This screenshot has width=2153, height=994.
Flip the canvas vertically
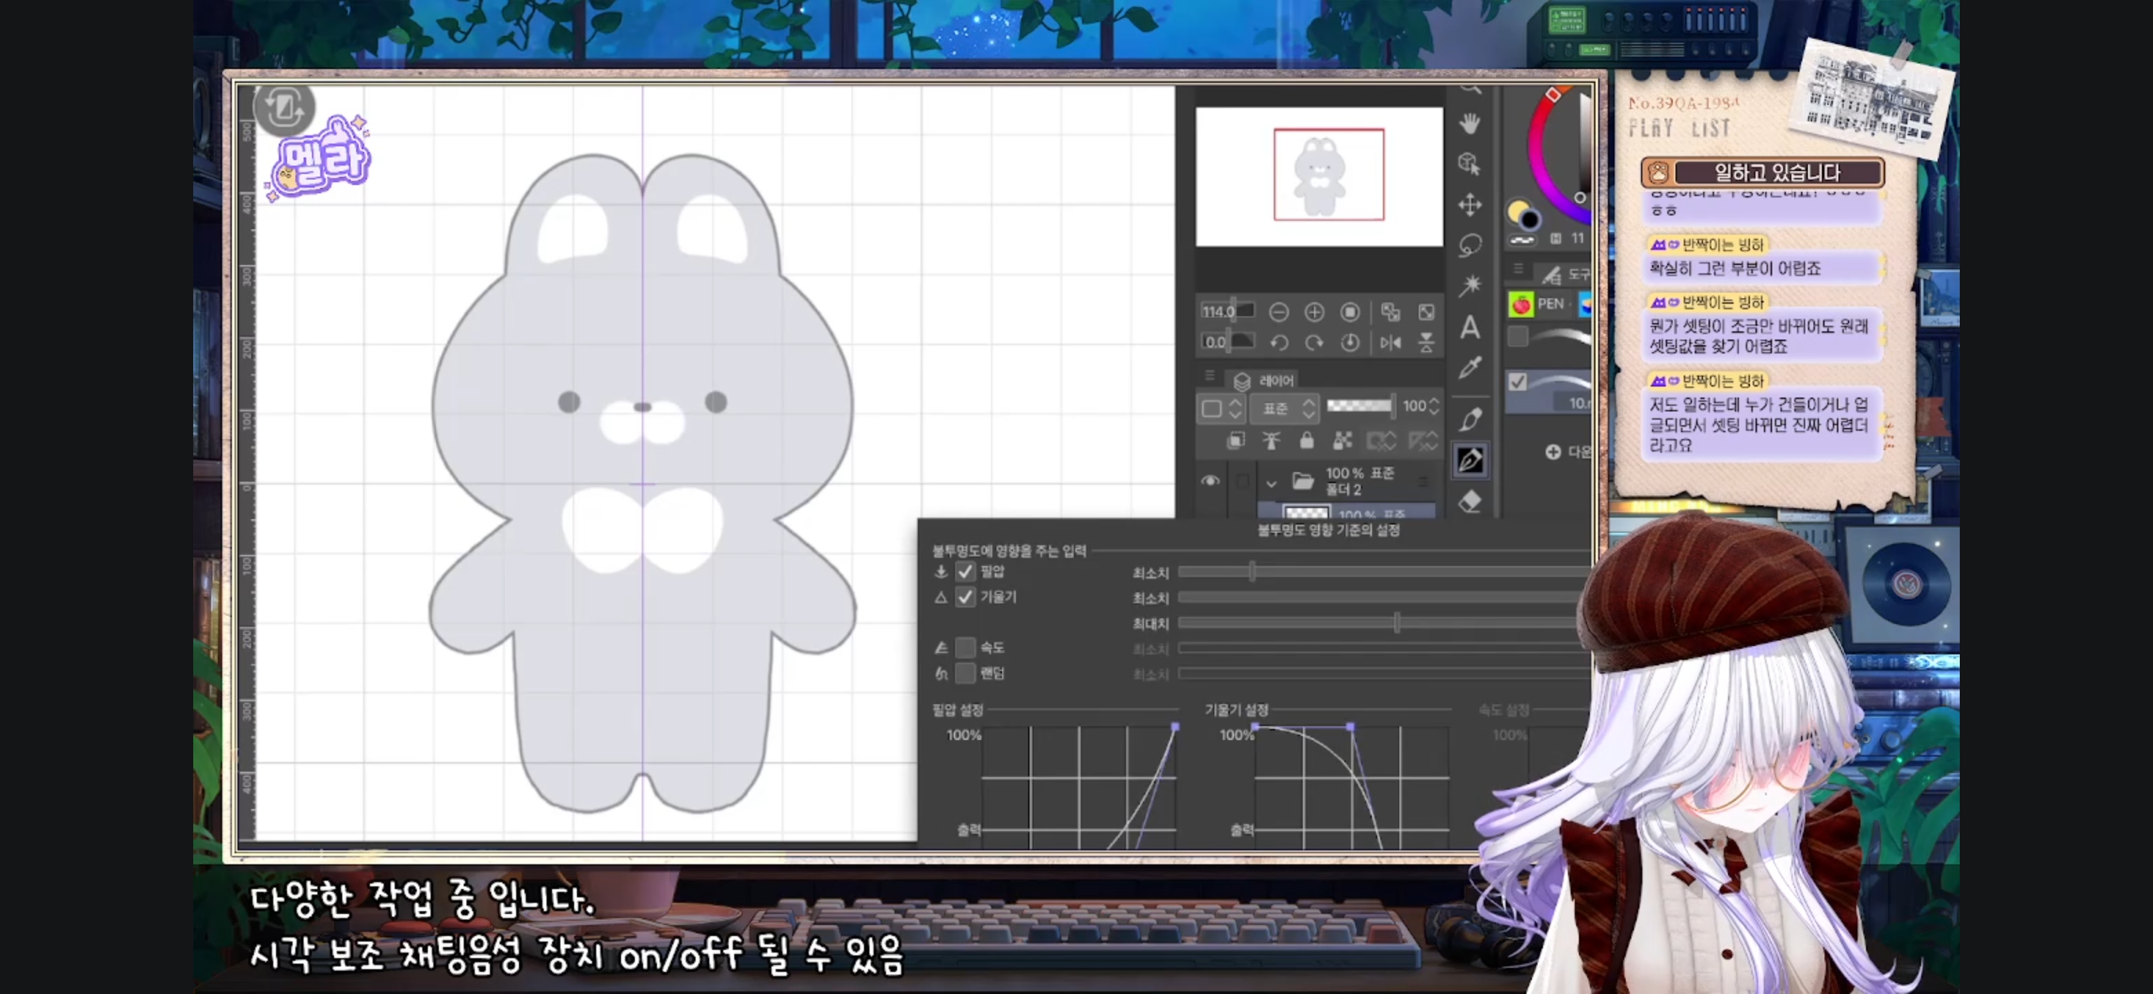[x=1426, y=342]
